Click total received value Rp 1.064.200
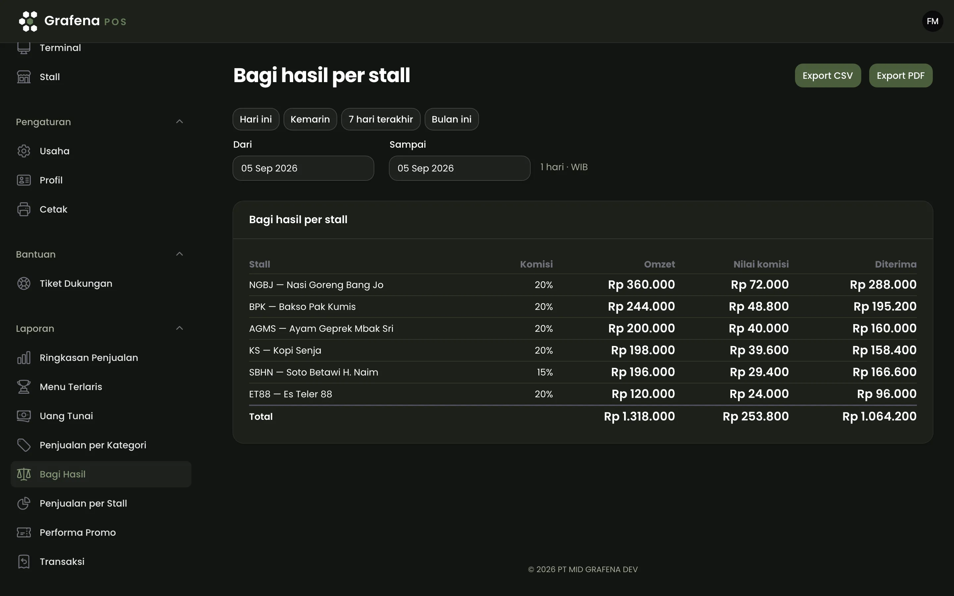 click(x=879, y=417)
